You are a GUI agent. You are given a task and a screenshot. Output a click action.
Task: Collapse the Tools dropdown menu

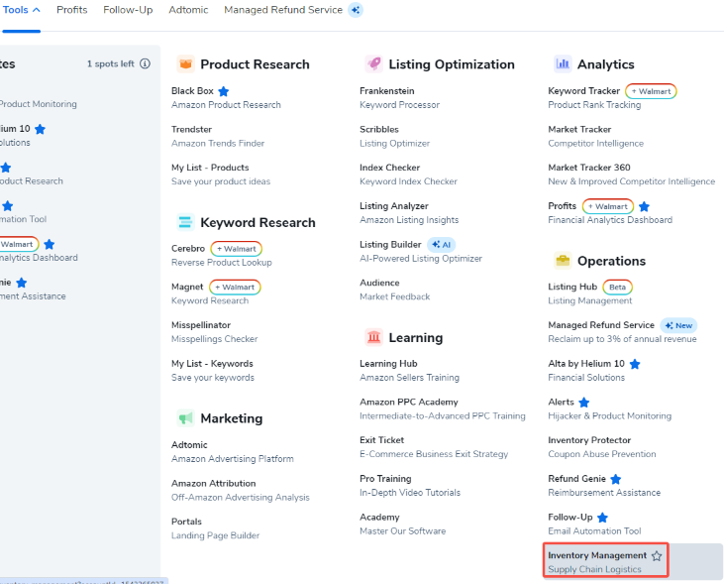[x=21, y=10]
